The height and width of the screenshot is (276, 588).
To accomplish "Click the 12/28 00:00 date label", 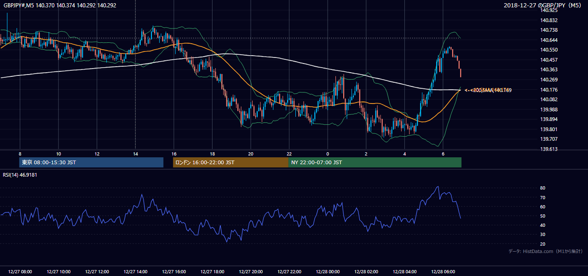I will (x=328, y=271).
